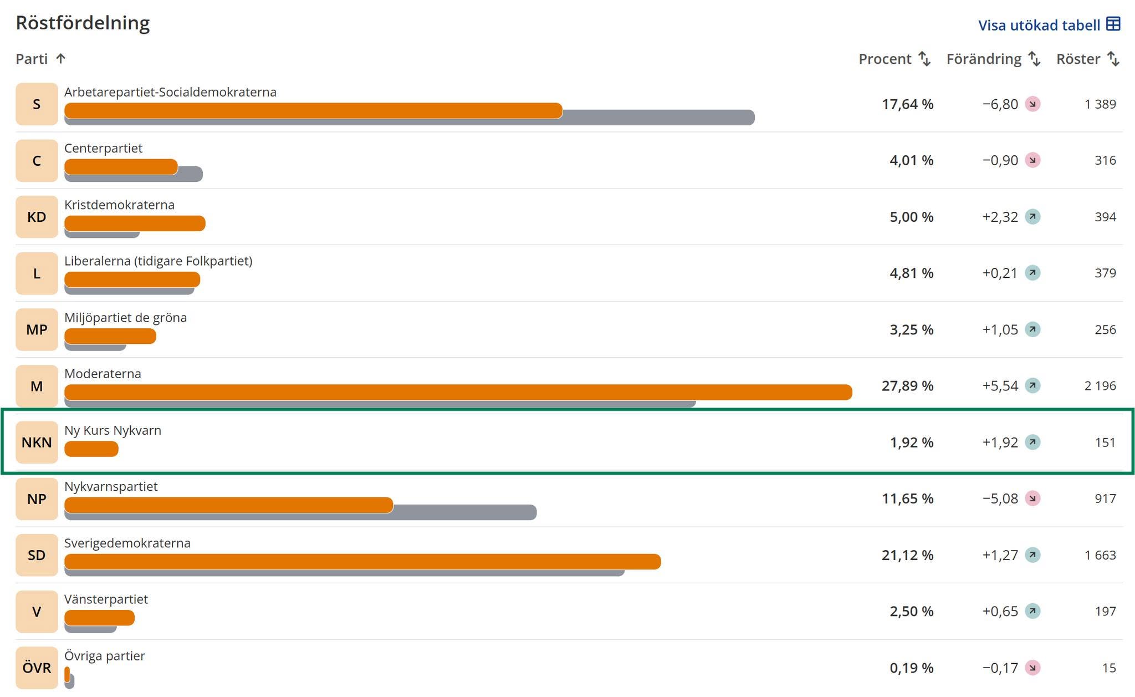Click the 197 votes value
This screenshot has width=1135, height=697.
pos(1105,611)
